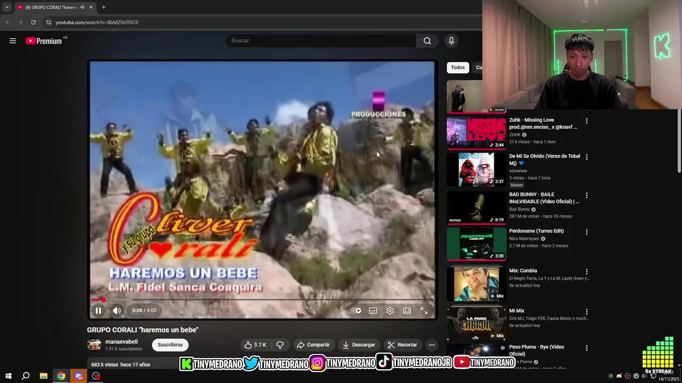Open more actions ellipsis below the video
Screen dimensions: 682x383
[x=432, y=345]
